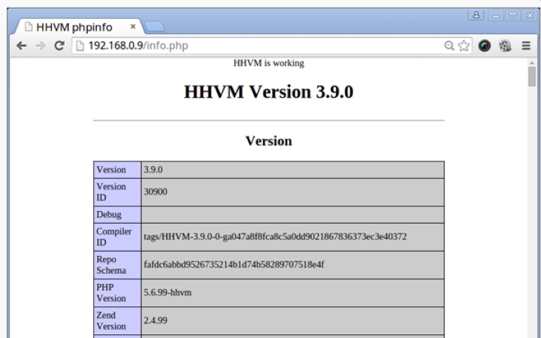This screenshot has width=541, height=338.
Task: Maximize the browser window
Action: pyautogui.click(x=512, y=16)
